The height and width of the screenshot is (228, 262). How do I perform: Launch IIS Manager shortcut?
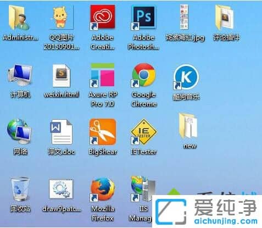click(x=143, y=188)
